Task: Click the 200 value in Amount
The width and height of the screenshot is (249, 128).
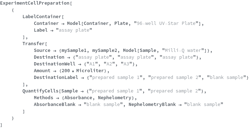Action: point(66,71)
